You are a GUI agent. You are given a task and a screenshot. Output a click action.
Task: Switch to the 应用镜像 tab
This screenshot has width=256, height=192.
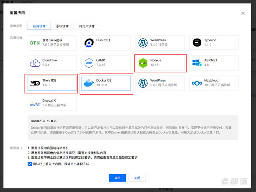pos(39,26)
